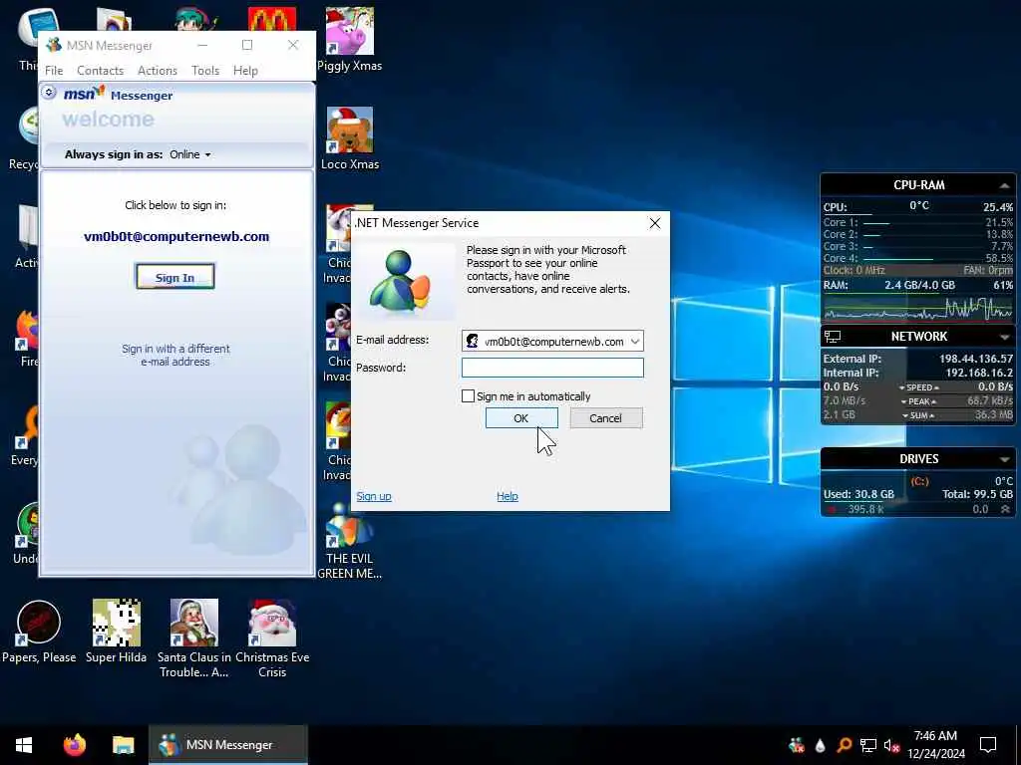Select the Papers, Please desktop icon

[x=39, y=631]
